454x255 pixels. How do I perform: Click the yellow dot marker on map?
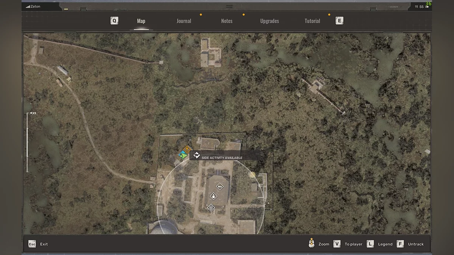[x=252, y=175]
